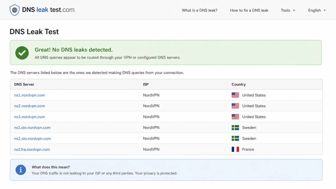The width and height of the screenshot is (336, 189).
Task: Open the What is a DNS leak? page
Action: point(200,10)
